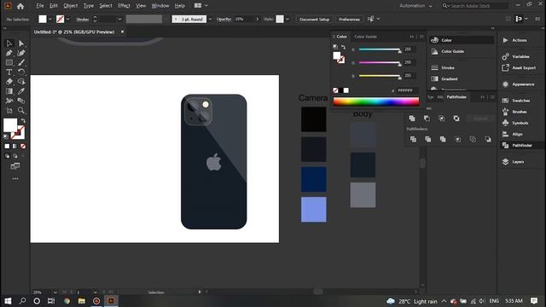Select the Pathfinder tab
Viewport: 546px width, 307px height.
click(x=456, y=97)
